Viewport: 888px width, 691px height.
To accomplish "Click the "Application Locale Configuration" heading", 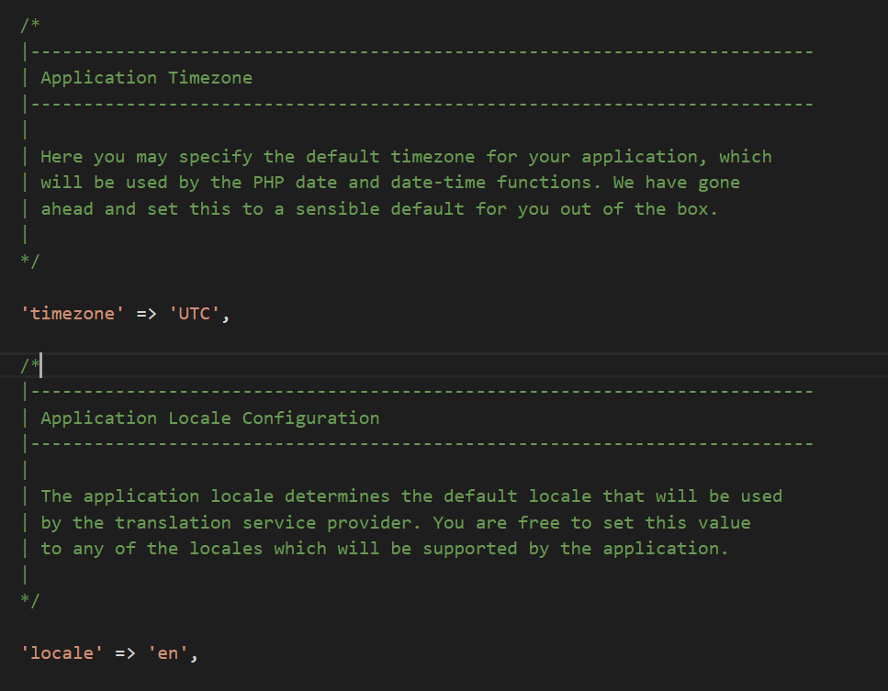I will pyautogui.click(x=209, y=418).
